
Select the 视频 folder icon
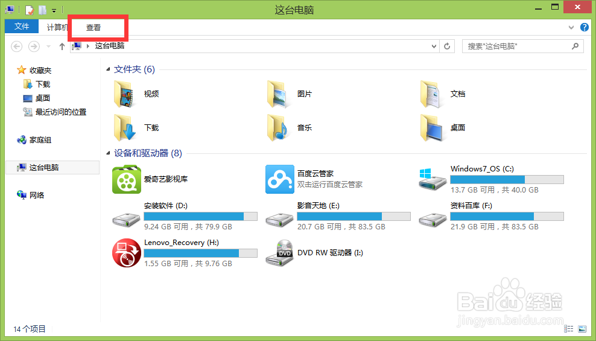pos(125,94)
